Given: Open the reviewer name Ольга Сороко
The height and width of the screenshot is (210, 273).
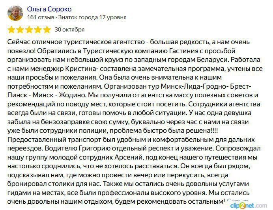Looking at the screenshot, I should [50, 9].
